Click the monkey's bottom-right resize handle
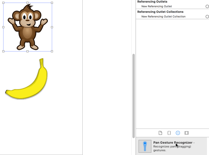This screenshot has height=155, width=209. [52, 51]
